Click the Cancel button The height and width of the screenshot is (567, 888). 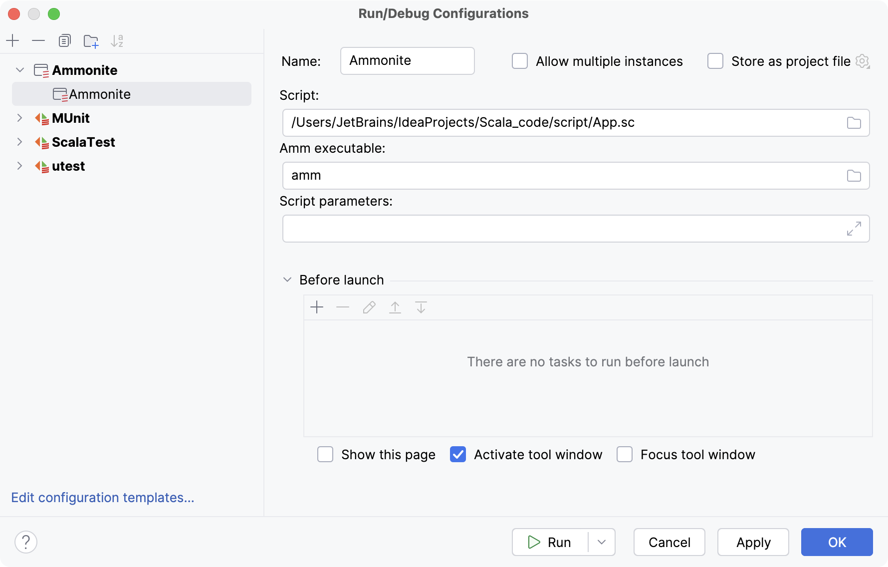coord(669,542)
